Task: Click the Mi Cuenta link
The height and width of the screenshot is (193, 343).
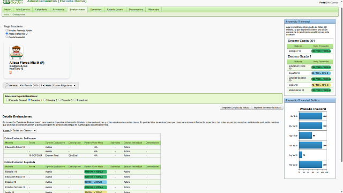Action: pyautogui.click(x=332, y=3)
